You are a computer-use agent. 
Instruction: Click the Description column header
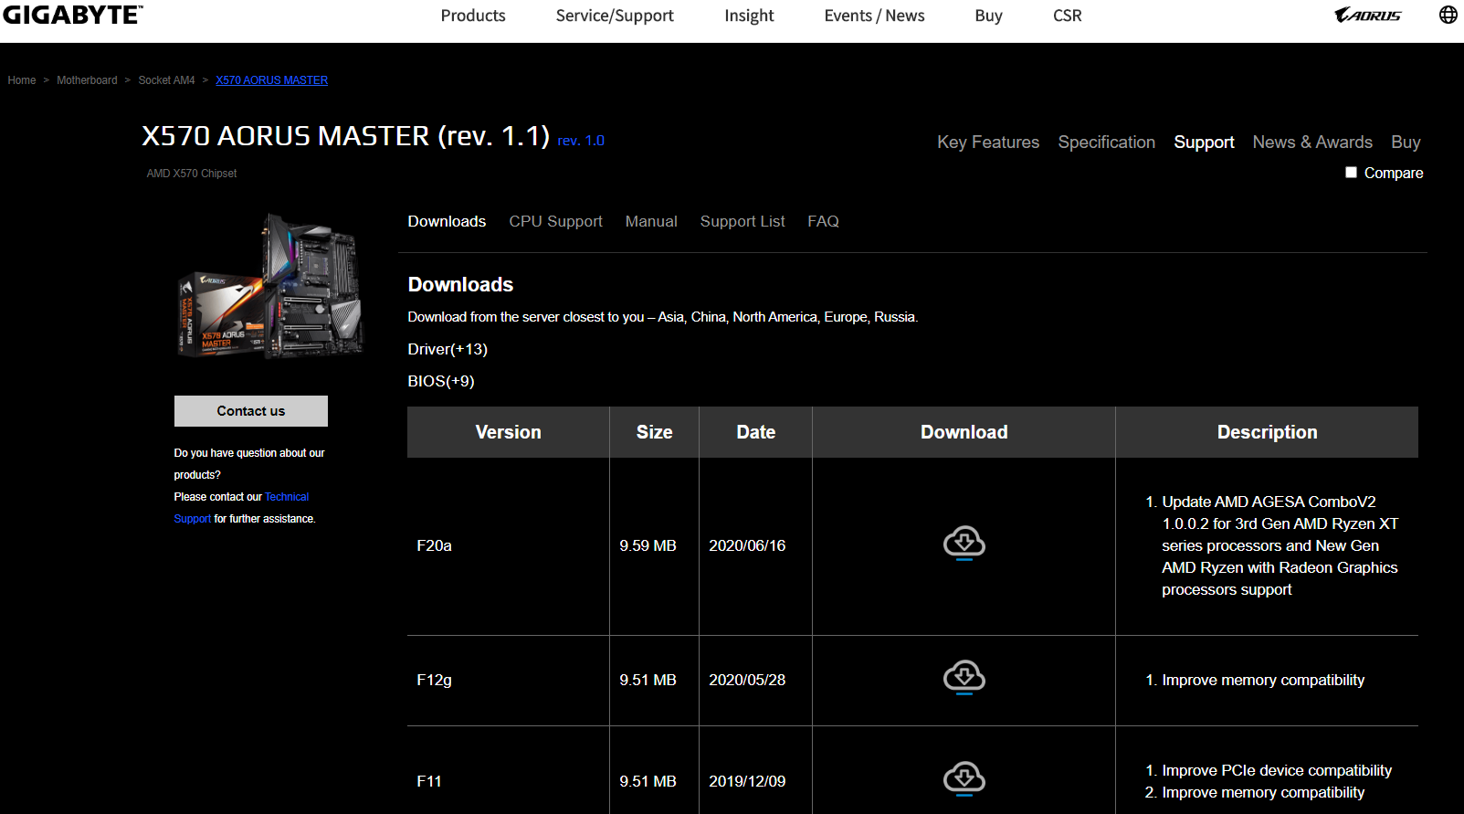coord(1267,432)
